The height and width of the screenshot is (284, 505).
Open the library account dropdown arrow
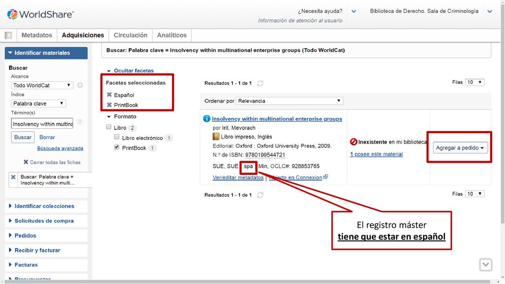point(490,11)
